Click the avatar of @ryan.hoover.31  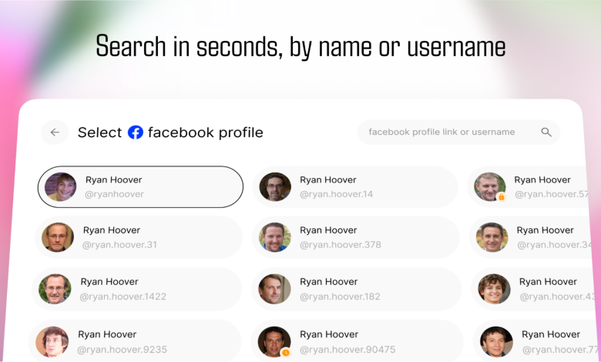pos(58,237)
